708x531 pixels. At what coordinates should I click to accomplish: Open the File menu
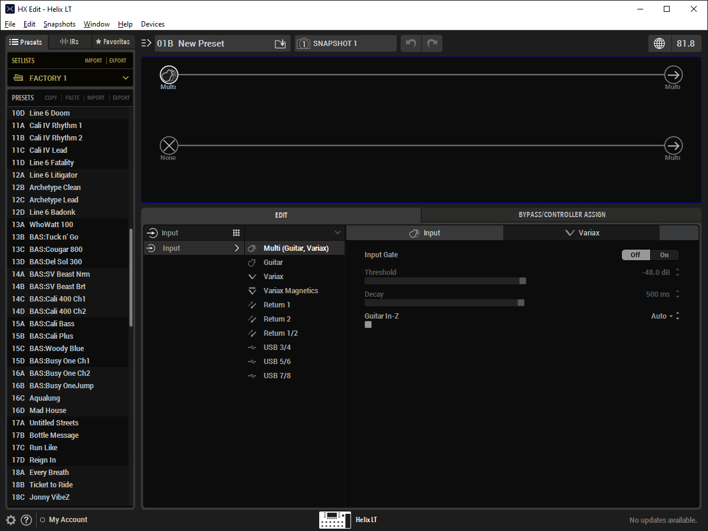(10, 24)
